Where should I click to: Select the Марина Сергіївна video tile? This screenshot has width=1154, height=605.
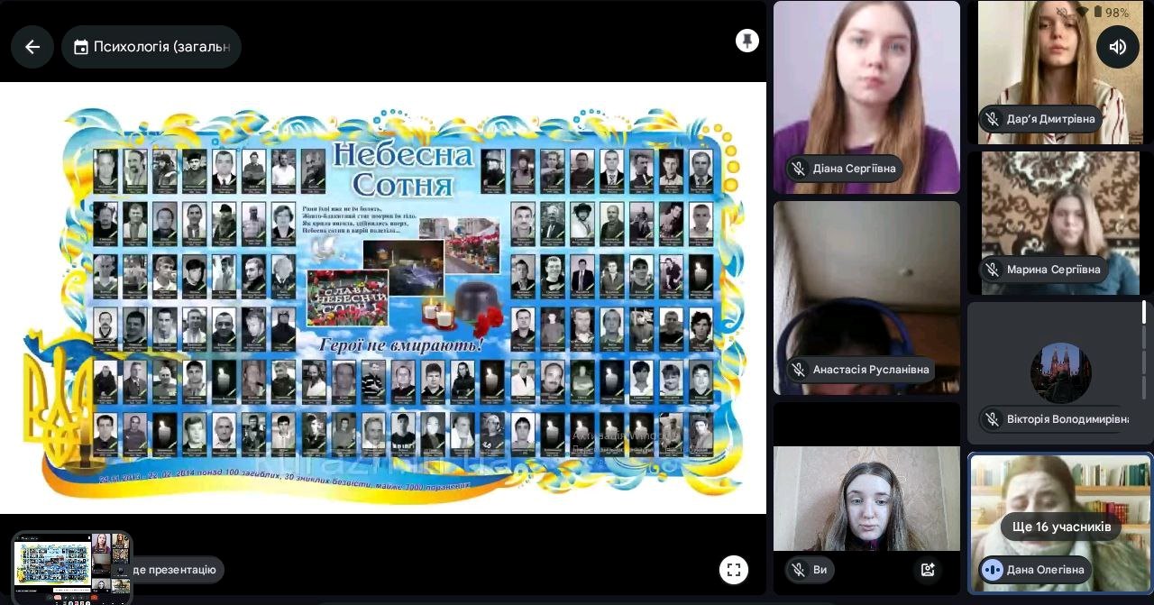[x=1060, y=223]
